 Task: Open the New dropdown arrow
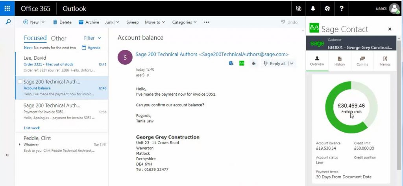point(43,22)
